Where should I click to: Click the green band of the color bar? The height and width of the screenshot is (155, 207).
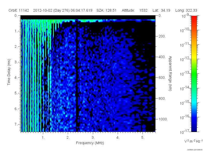coord(194,76)
